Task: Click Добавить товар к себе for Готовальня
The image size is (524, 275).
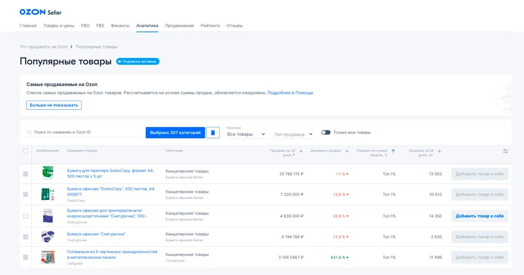Action: pos(480,258)
